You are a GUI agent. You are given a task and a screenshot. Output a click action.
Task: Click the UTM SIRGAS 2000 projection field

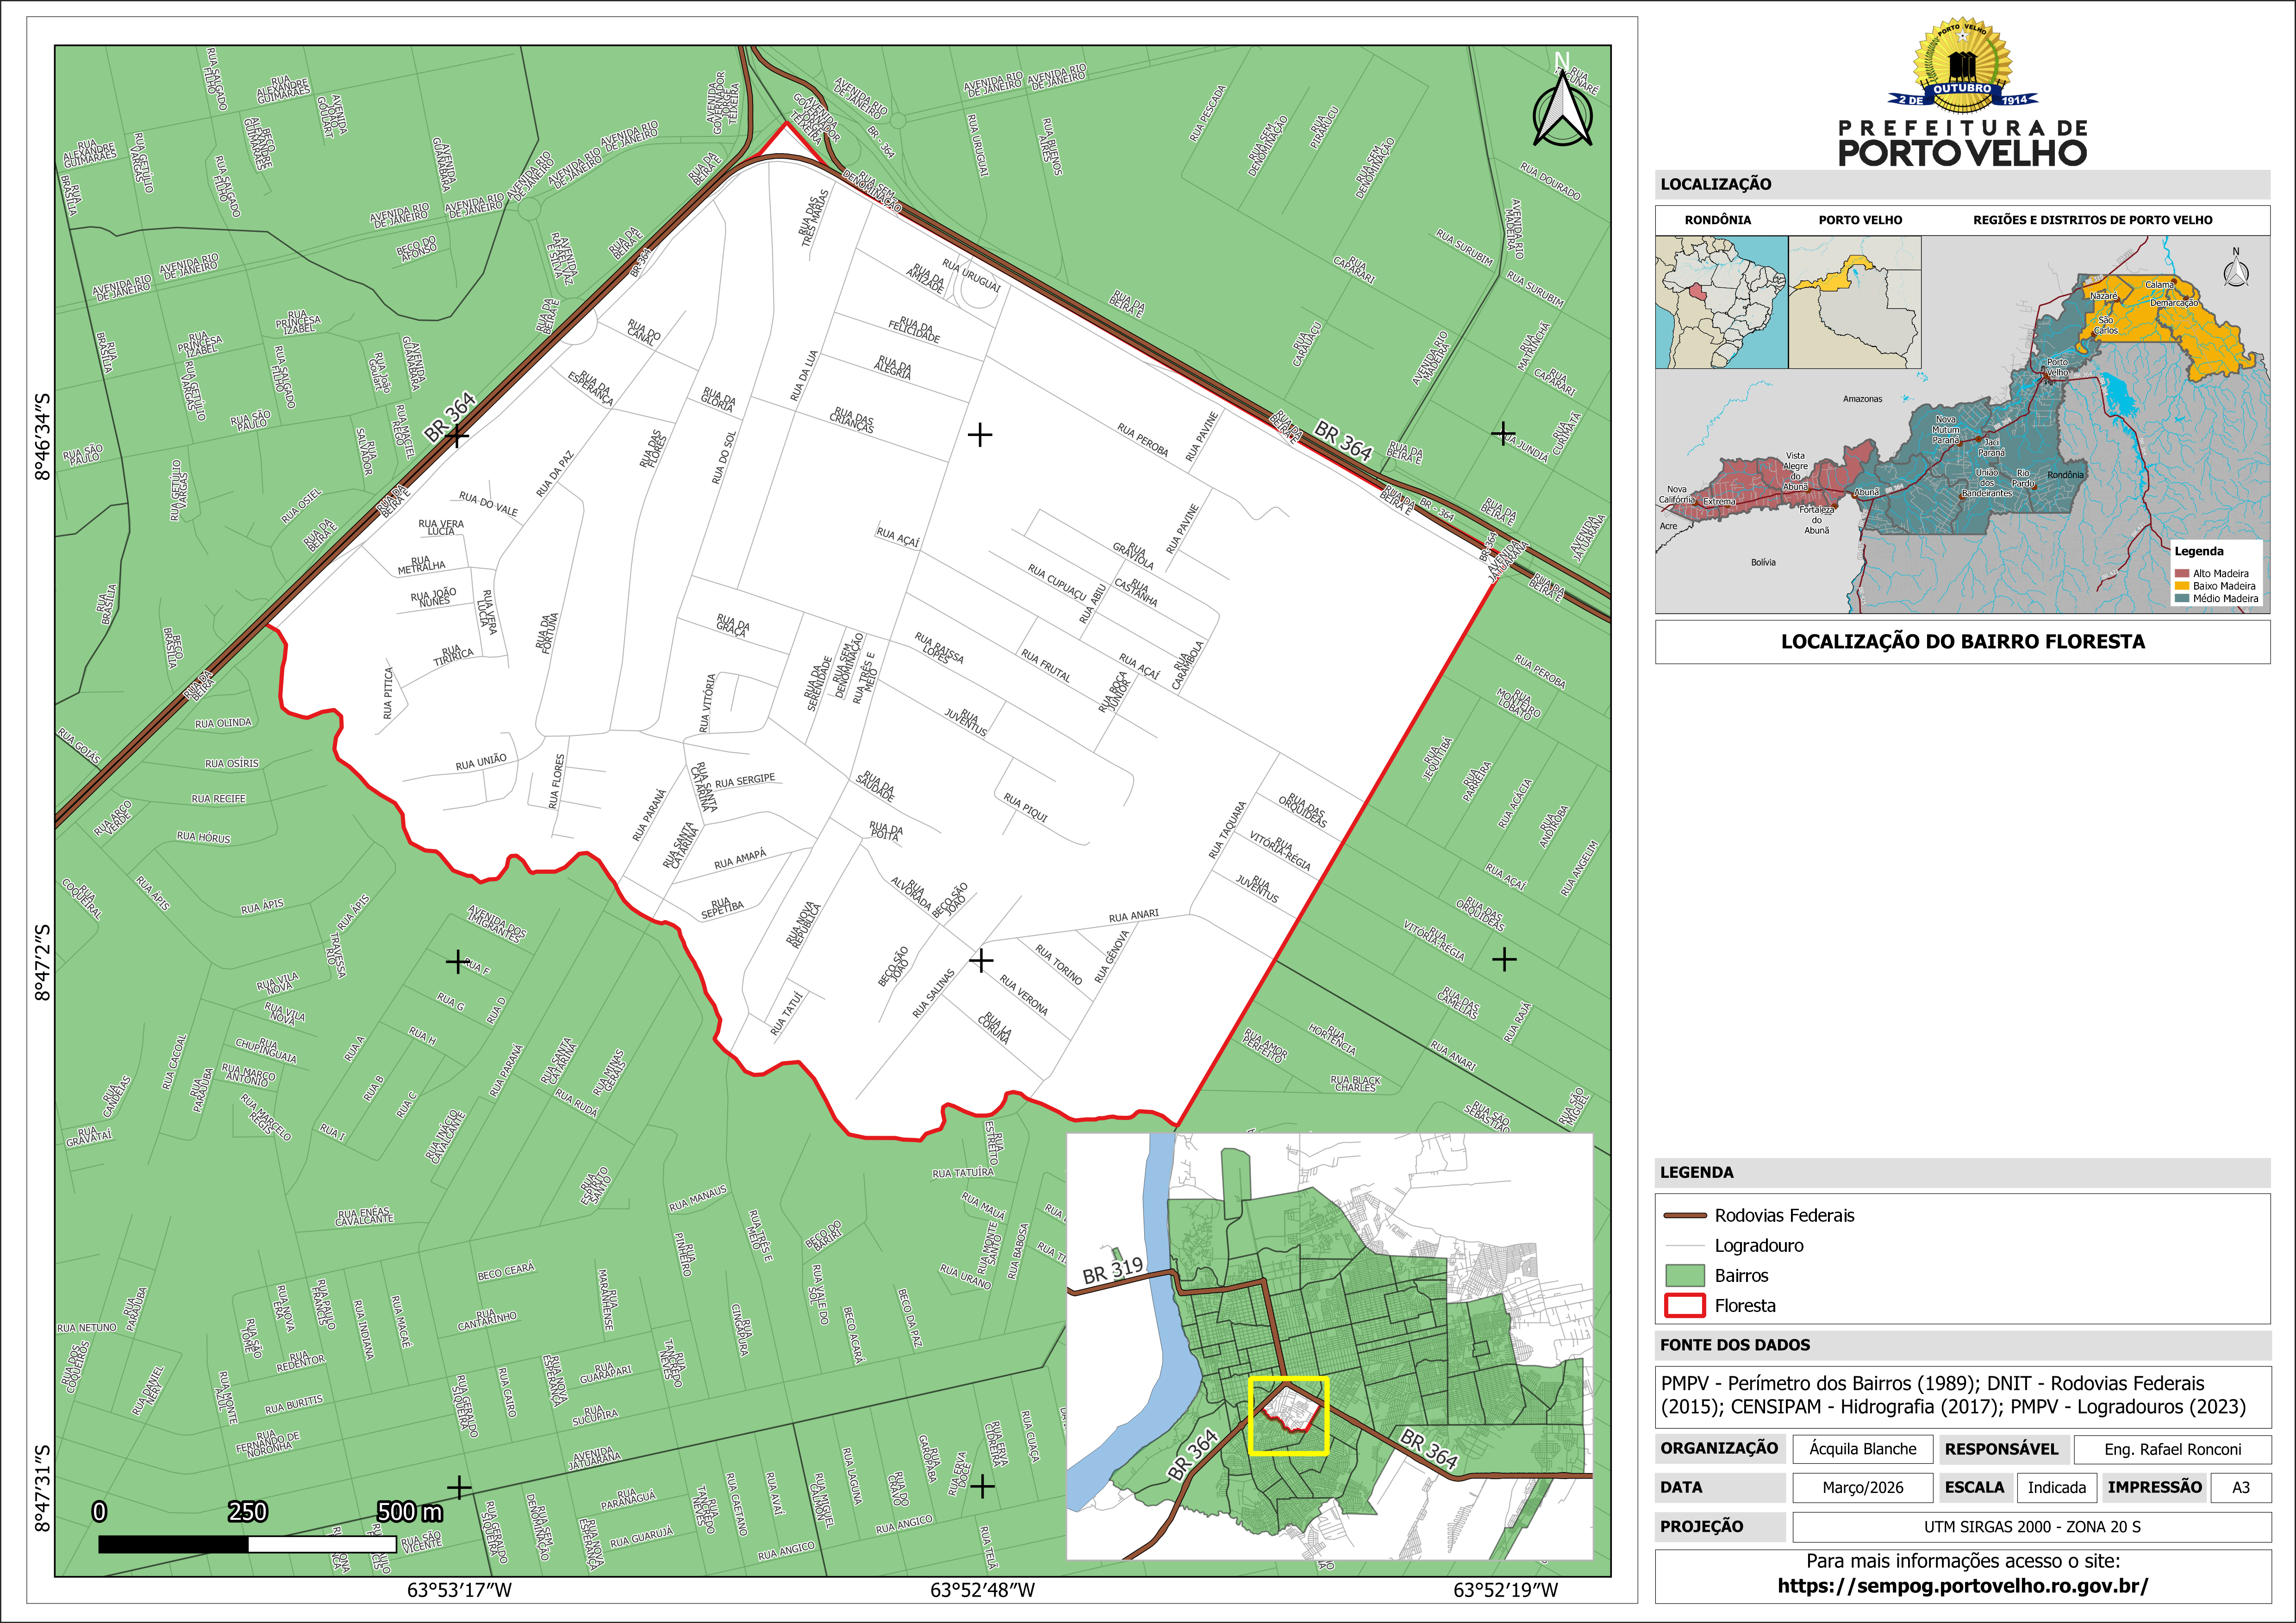coord(2032,1527)
